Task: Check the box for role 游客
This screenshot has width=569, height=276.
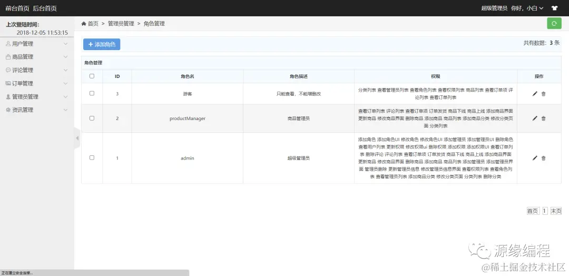Action: 92,93
